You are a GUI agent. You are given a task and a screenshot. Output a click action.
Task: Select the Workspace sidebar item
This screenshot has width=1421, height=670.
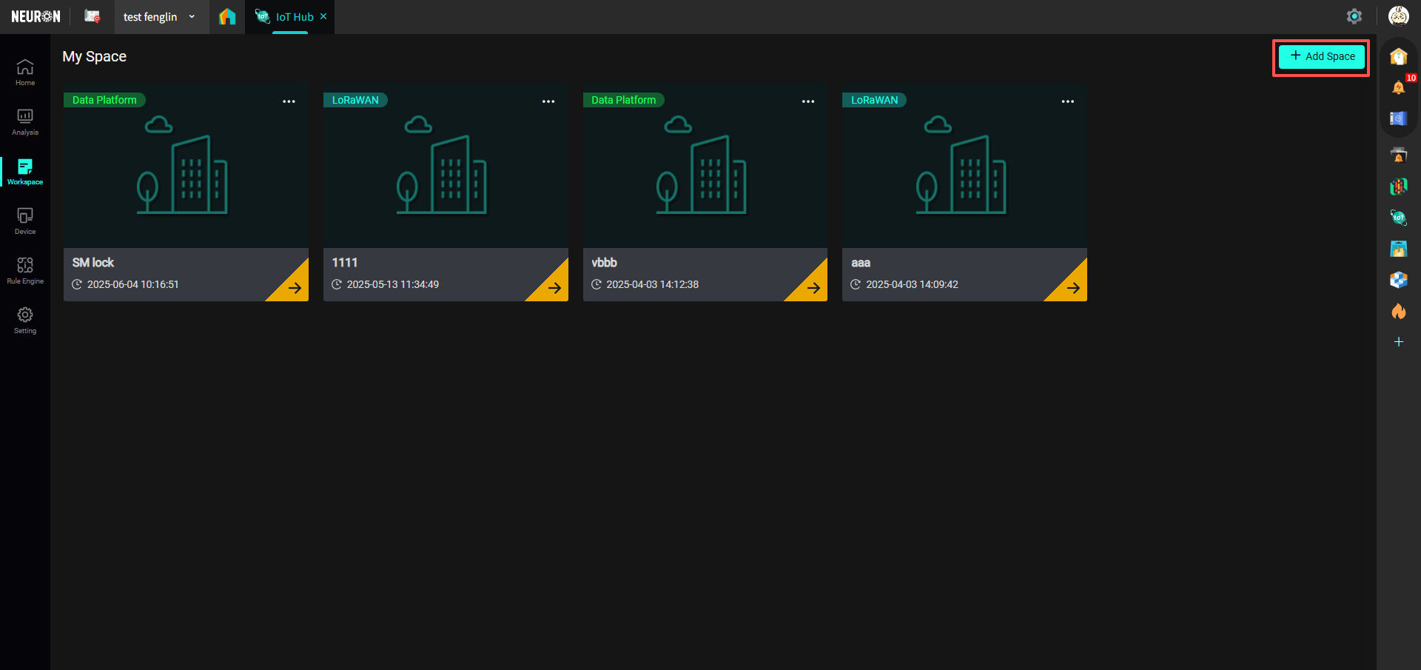(x=25, y=172)
